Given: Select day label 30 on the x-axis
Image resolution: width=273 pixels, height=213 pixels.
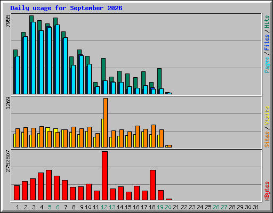Looking at the screenshot, I should pos(248,207).
